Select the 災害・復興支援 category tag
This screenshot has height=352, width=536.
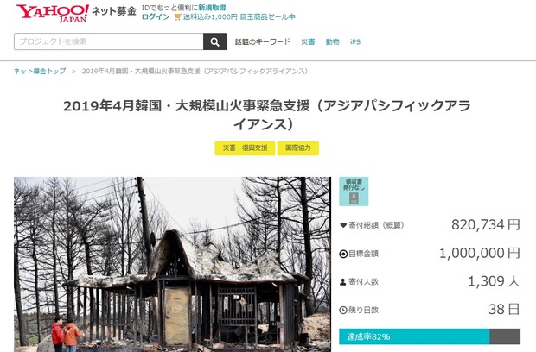click(x=245, y=148)
